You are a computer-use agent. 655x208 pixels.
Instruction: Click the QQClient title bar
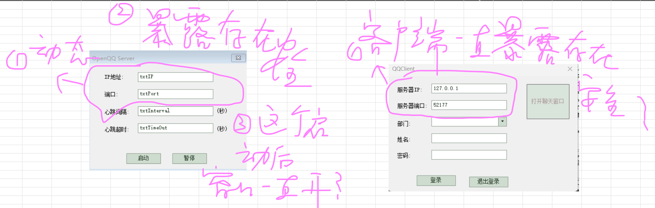point(478,69)
